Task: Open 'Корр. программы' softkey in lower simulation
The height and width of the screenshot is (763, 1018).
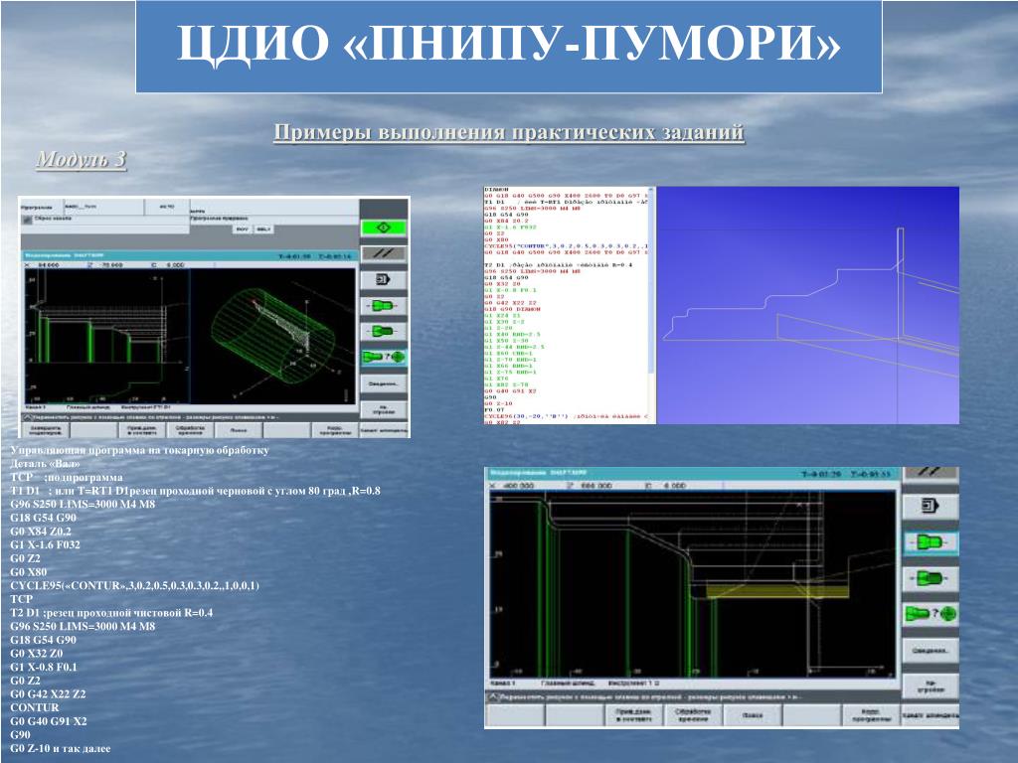Action: [870, 715]
